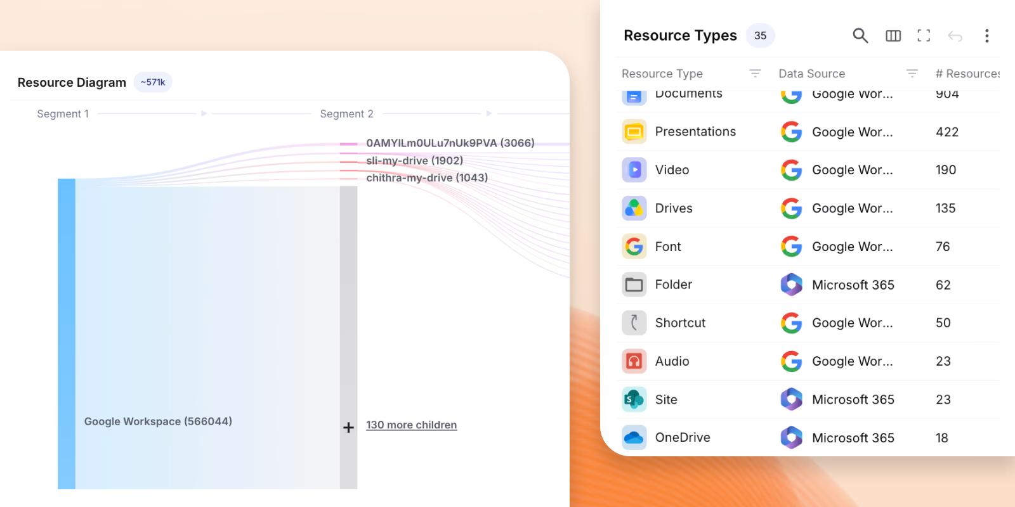The width and height of the screenshot is (1015, 507).
Task: Open the three-dot more options menu
Action: point(986,35)
